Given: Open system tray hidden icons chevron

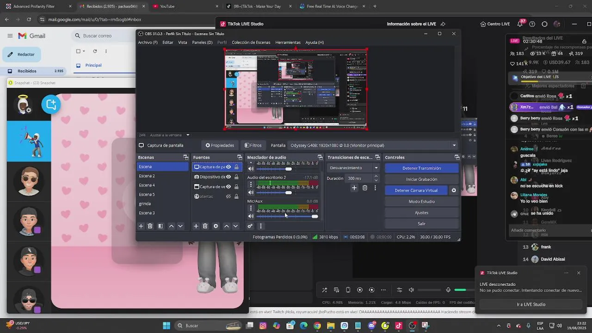Looking at the screenshot, I should 499,326.
